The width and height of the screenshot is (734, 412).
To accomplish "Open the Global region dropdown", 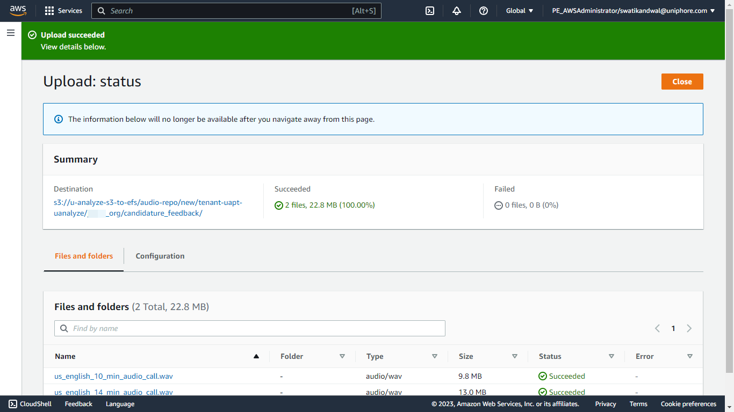I will tap(520, 11).
